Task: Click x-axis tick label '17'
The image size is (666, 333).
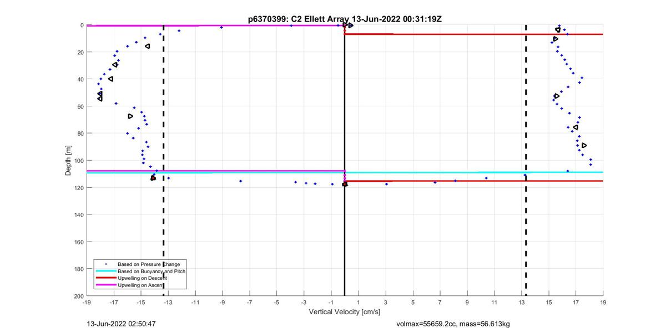Action: click(576, 303)
